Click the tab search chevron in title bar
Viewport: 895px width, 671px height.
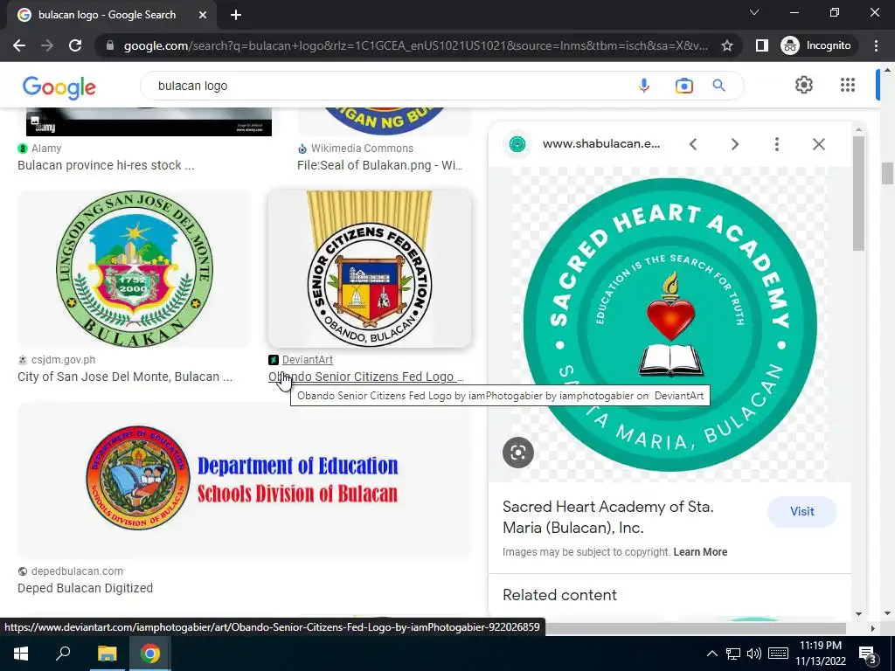click(754, 12)
